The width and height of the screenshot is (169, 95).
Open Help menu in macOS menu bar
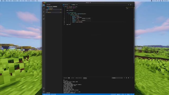tap(37, 1)
